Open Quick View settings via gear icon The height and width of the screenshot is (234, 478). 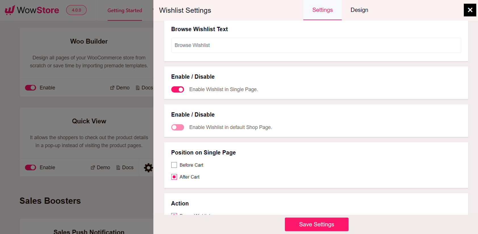coord(149,168)
